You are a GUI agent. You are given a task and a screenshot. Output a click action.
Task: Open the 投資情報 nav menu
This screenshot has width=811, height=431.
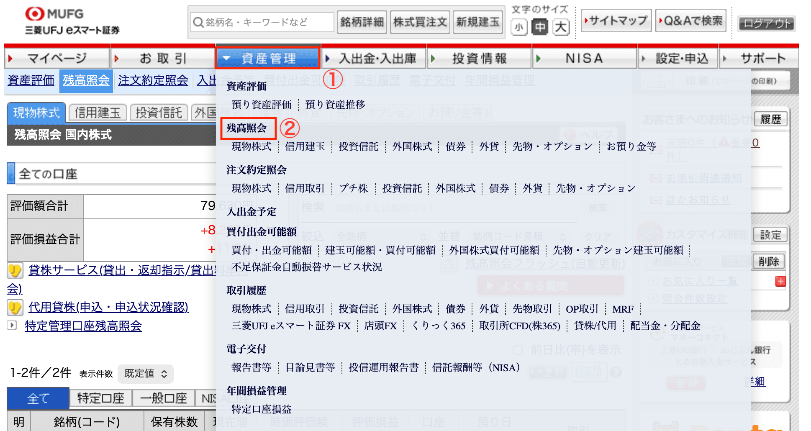[479, 58]
